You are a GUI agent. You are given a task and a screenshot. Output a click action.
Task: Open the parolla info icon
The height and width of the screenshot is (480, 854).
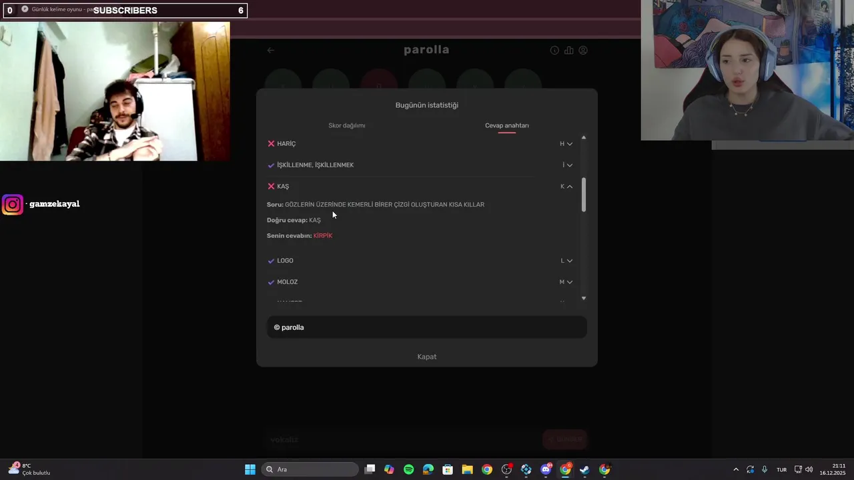pyautogui.click(x=554, y=50)
